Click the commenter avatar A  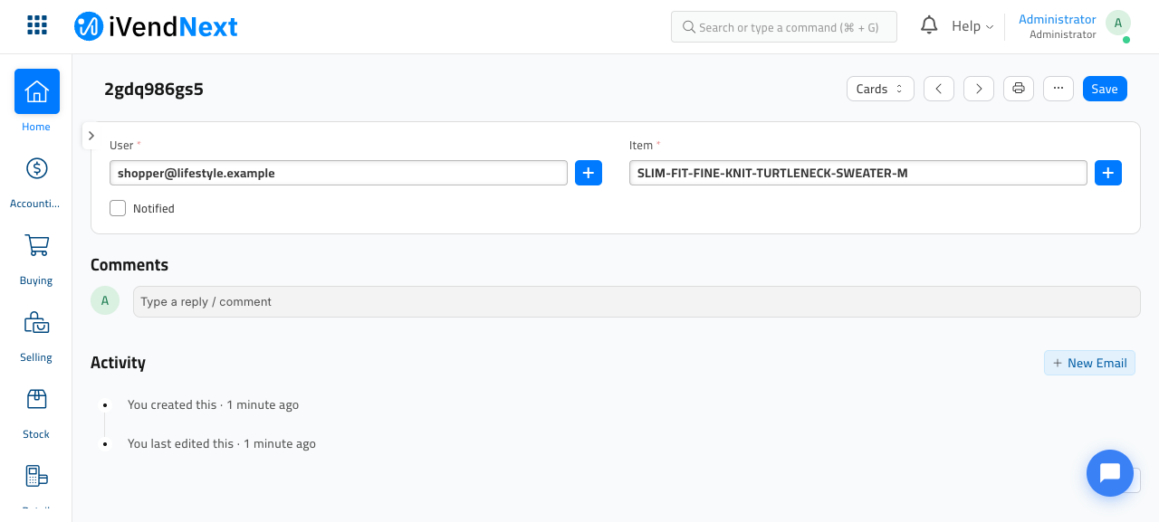[105, 300]
